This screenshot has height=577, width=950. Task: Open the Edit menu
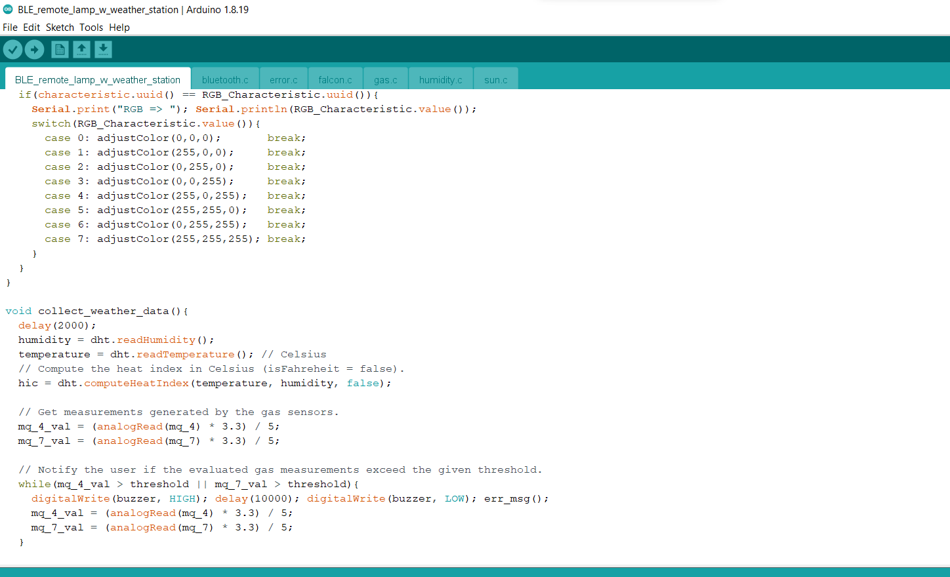[x=31, y=28]
